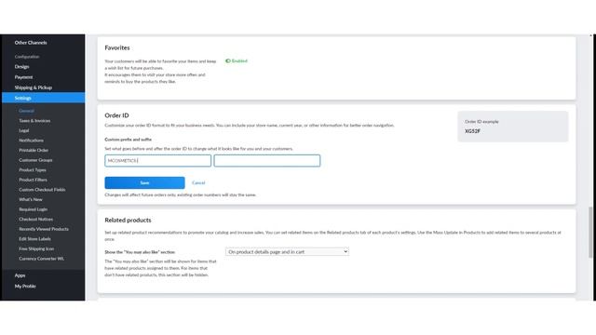The width and height of the screenshot is (596, 335).
Task: Click the Favorites section heading
Action: [x=117, y=47]
